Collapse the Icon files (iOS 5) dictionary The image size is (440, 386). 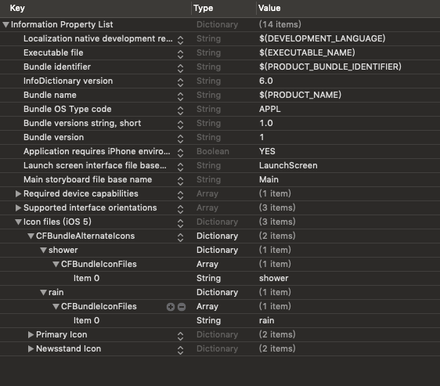[x=18, y=222]
